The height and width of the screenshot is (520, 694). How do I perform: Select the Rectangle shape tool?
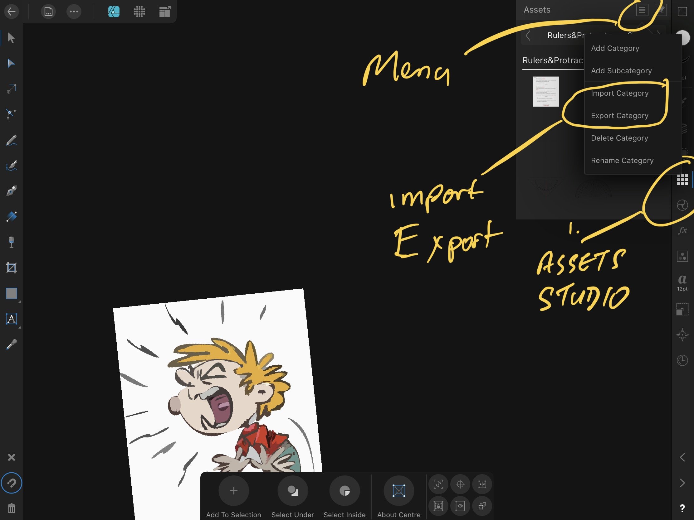(x=12, y=293)
